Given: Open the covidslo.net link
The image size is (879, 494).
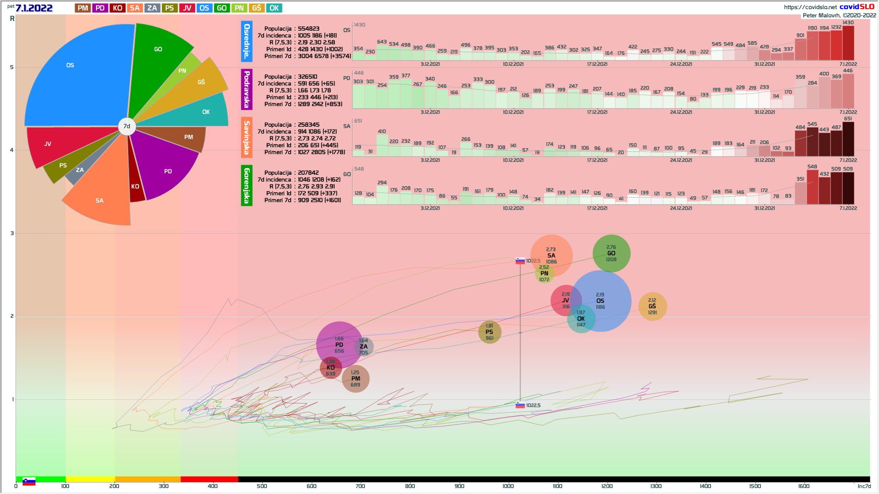Looking at the screenshot, I should 810,7.
